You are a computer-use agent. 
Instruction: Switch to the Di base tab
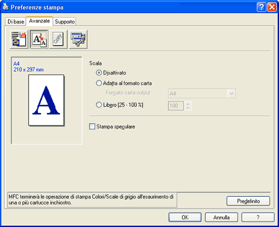(16, 21)
